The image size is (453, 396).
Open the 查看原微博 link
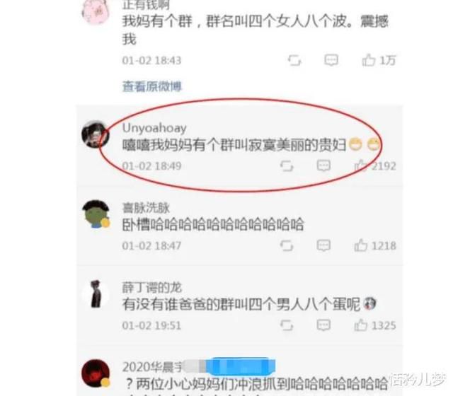click(152, 86)
